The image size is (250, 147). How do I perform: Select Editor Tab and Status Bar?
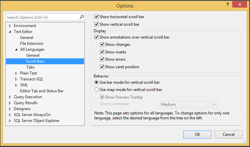(42, 91)
